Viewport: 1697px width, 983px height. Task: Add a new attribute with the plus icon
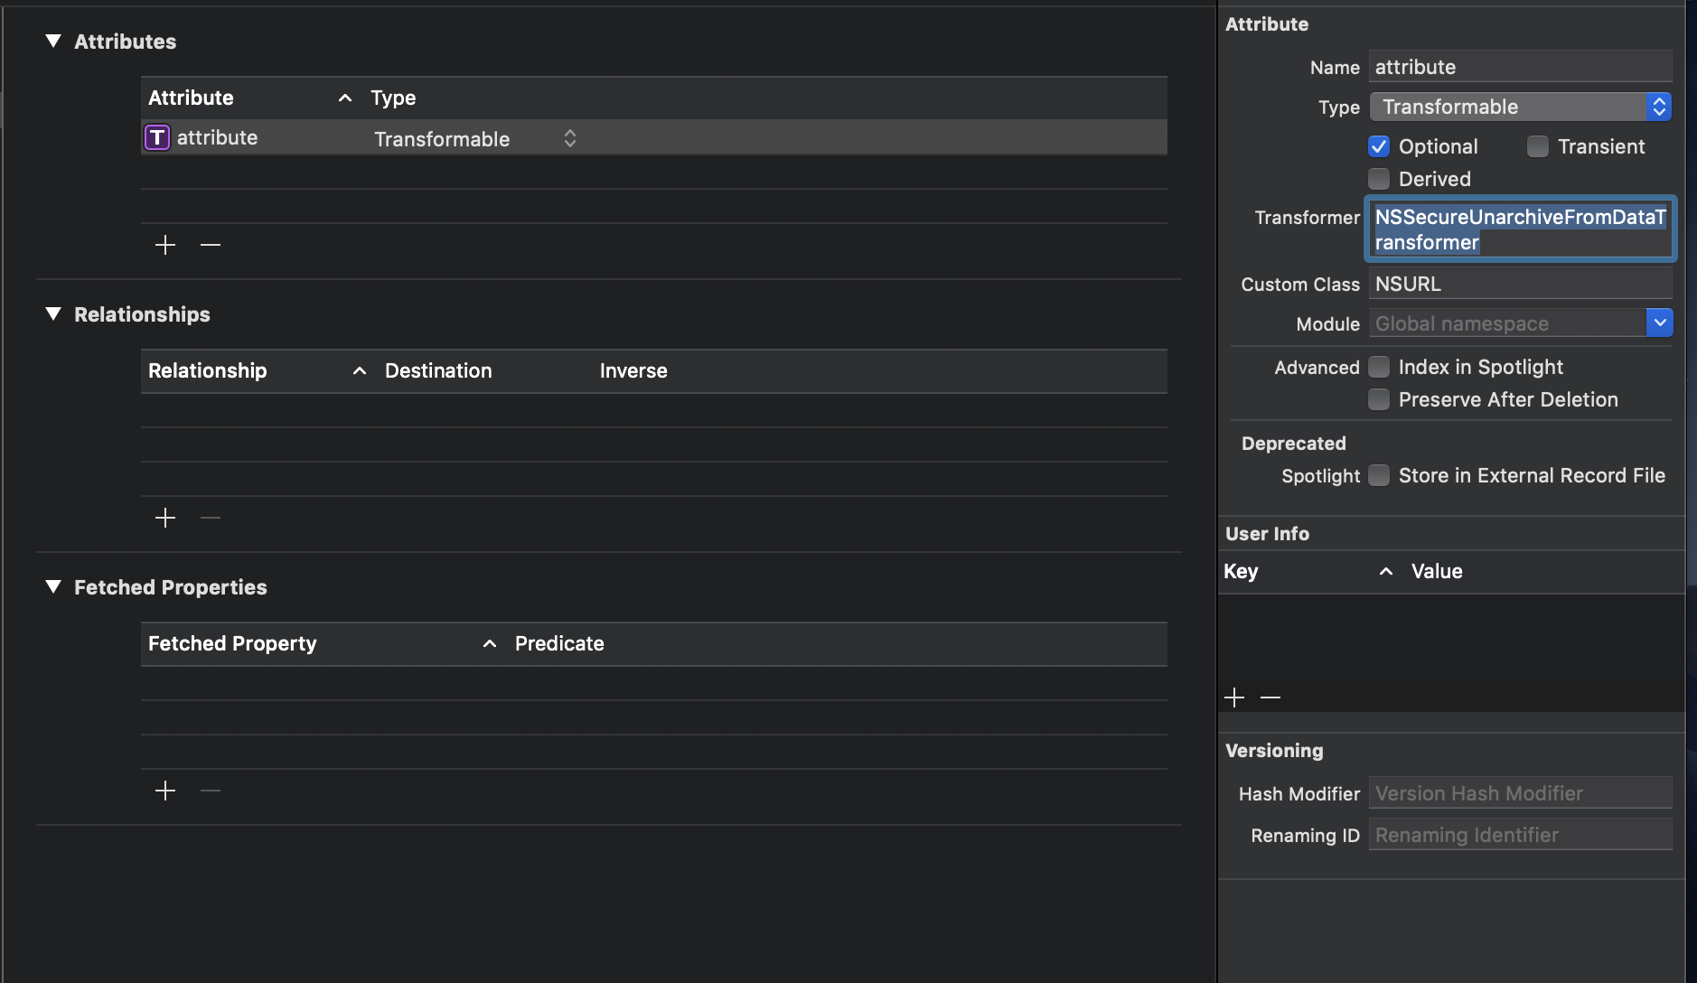pos(165,245)
